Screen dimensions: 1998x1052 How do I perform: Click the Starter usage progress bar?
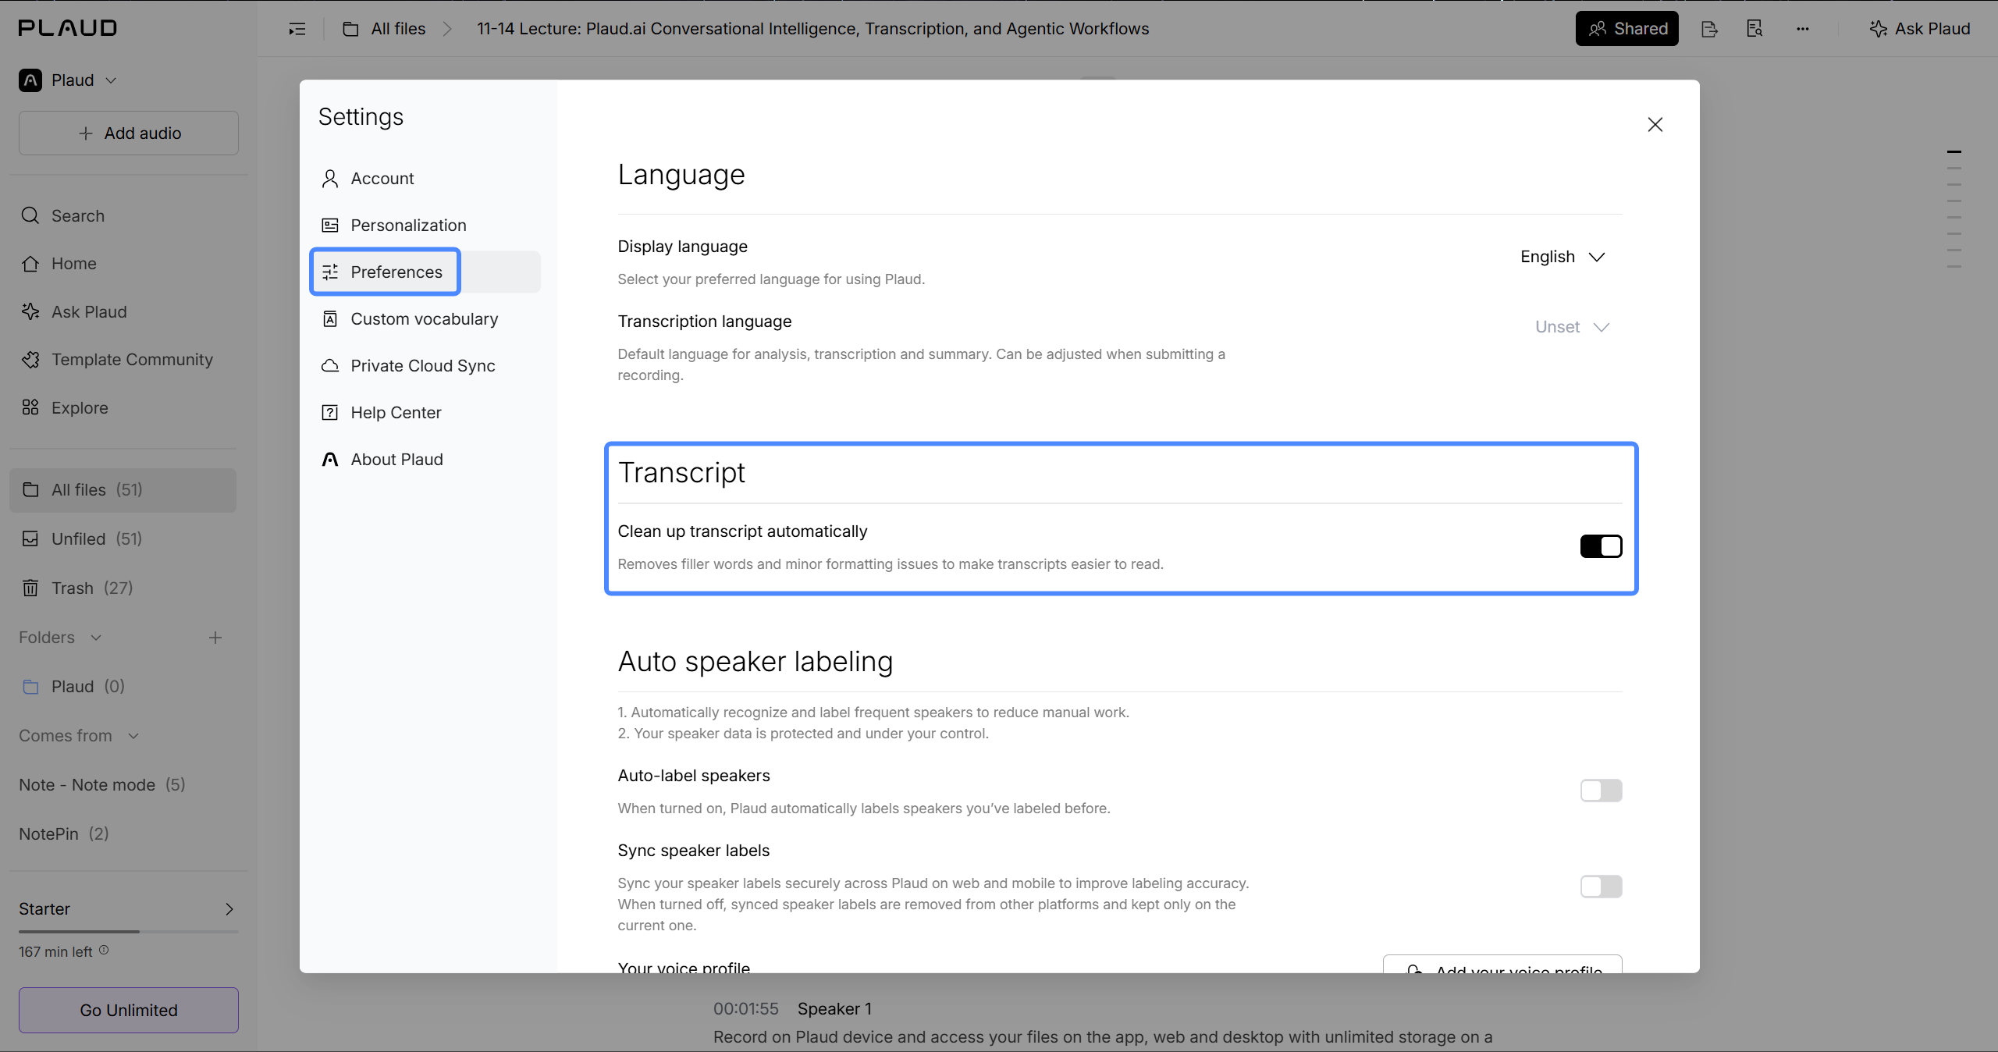129,932
